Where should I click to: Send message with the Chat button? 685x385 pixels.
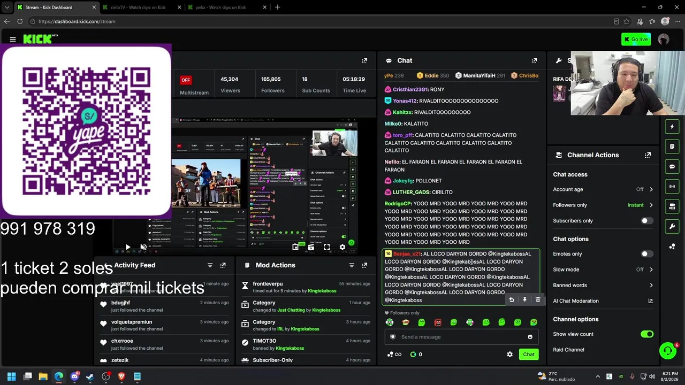tap(529, 355)
